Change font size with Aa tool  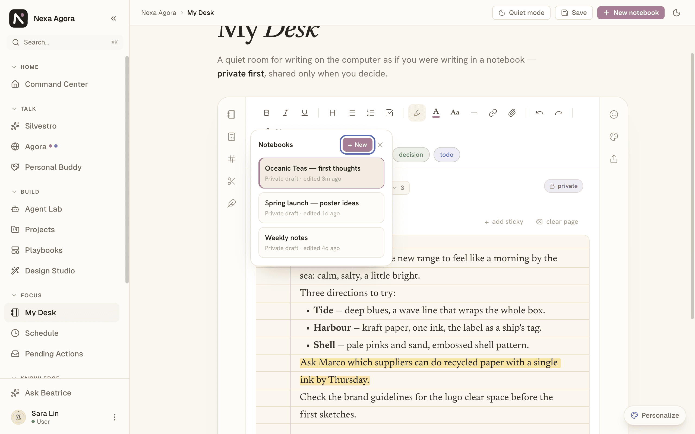pos(455,113)
